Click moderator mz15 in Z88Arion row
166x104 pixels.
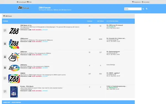(33, 55)
